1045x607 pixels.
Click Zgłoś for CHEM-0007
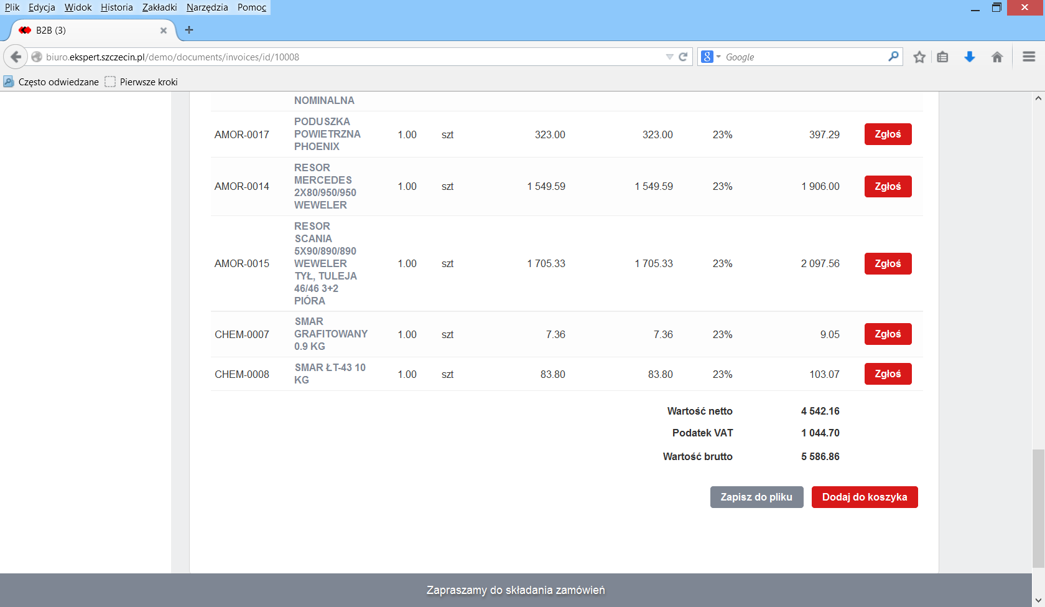[888, 334]
